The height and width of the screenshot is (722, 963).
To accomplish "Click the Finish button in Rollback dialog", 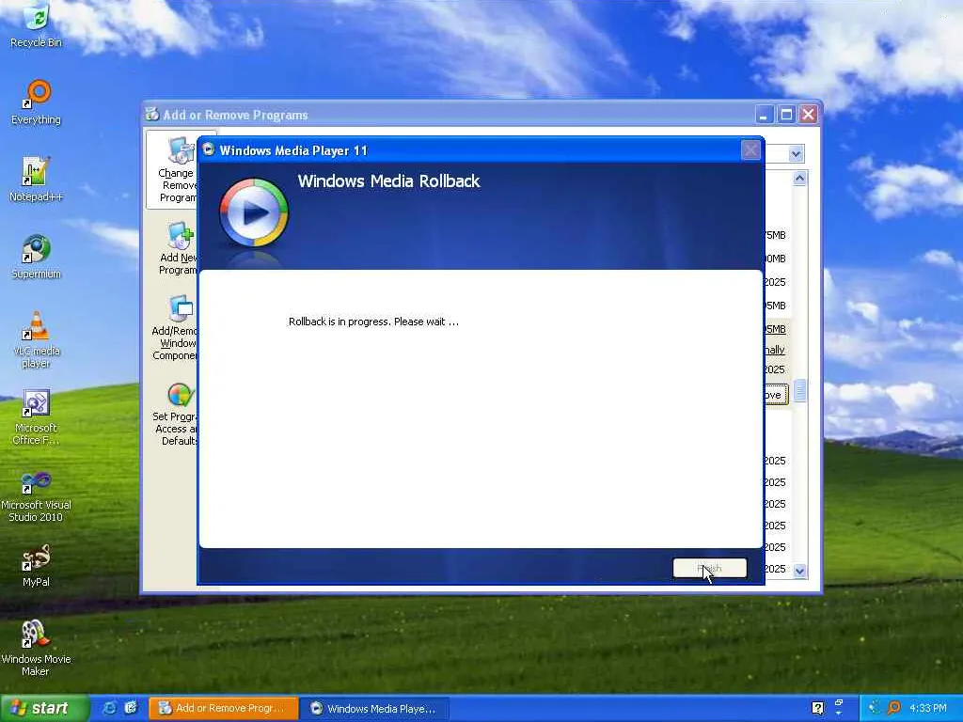I will click(709, 568).
